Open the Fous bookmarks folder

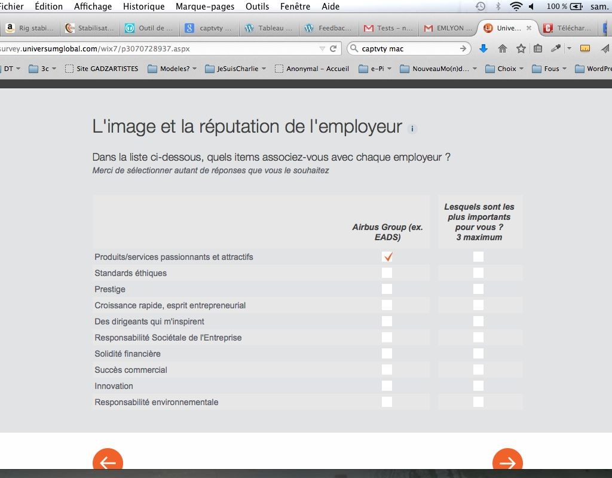(550, 69)
